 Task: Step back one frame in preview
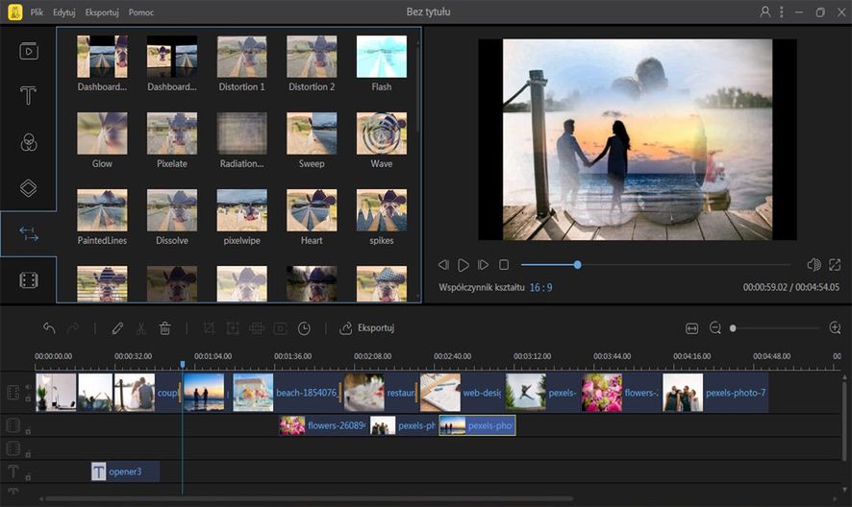443,264
